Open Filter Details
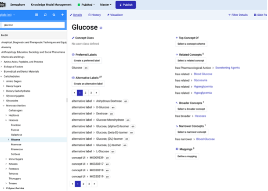 (238, 15)
